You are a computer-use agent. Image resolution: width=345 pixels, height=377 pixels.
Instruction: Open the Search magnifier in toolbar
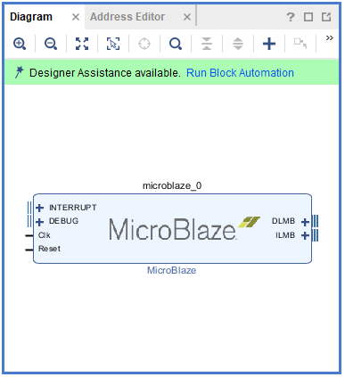[x=176, y=44]
